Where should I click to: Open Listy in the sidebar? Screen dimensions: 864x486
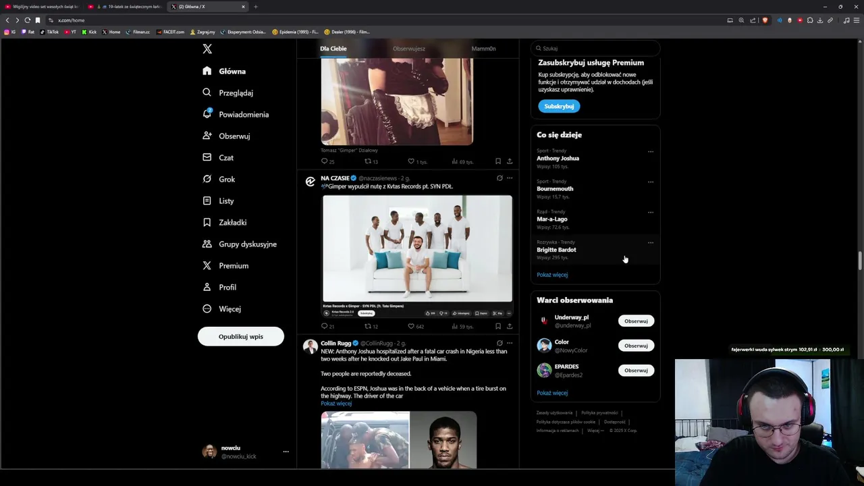tap(218, 200)
